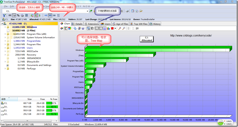Click the grayed list icon in chart toolbar
Viewport: 238px width, 127px height.
(x=129, y=28)
